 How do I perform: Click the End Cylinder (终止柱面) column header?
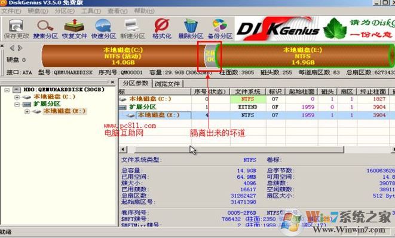pos(372,91)
